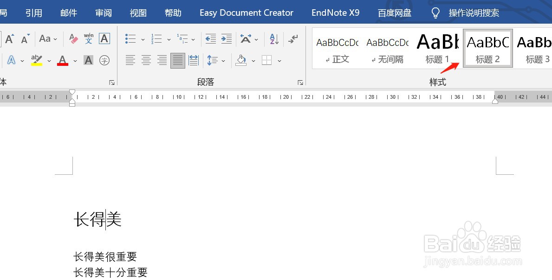Click the increase indent icon

[226, 39]
